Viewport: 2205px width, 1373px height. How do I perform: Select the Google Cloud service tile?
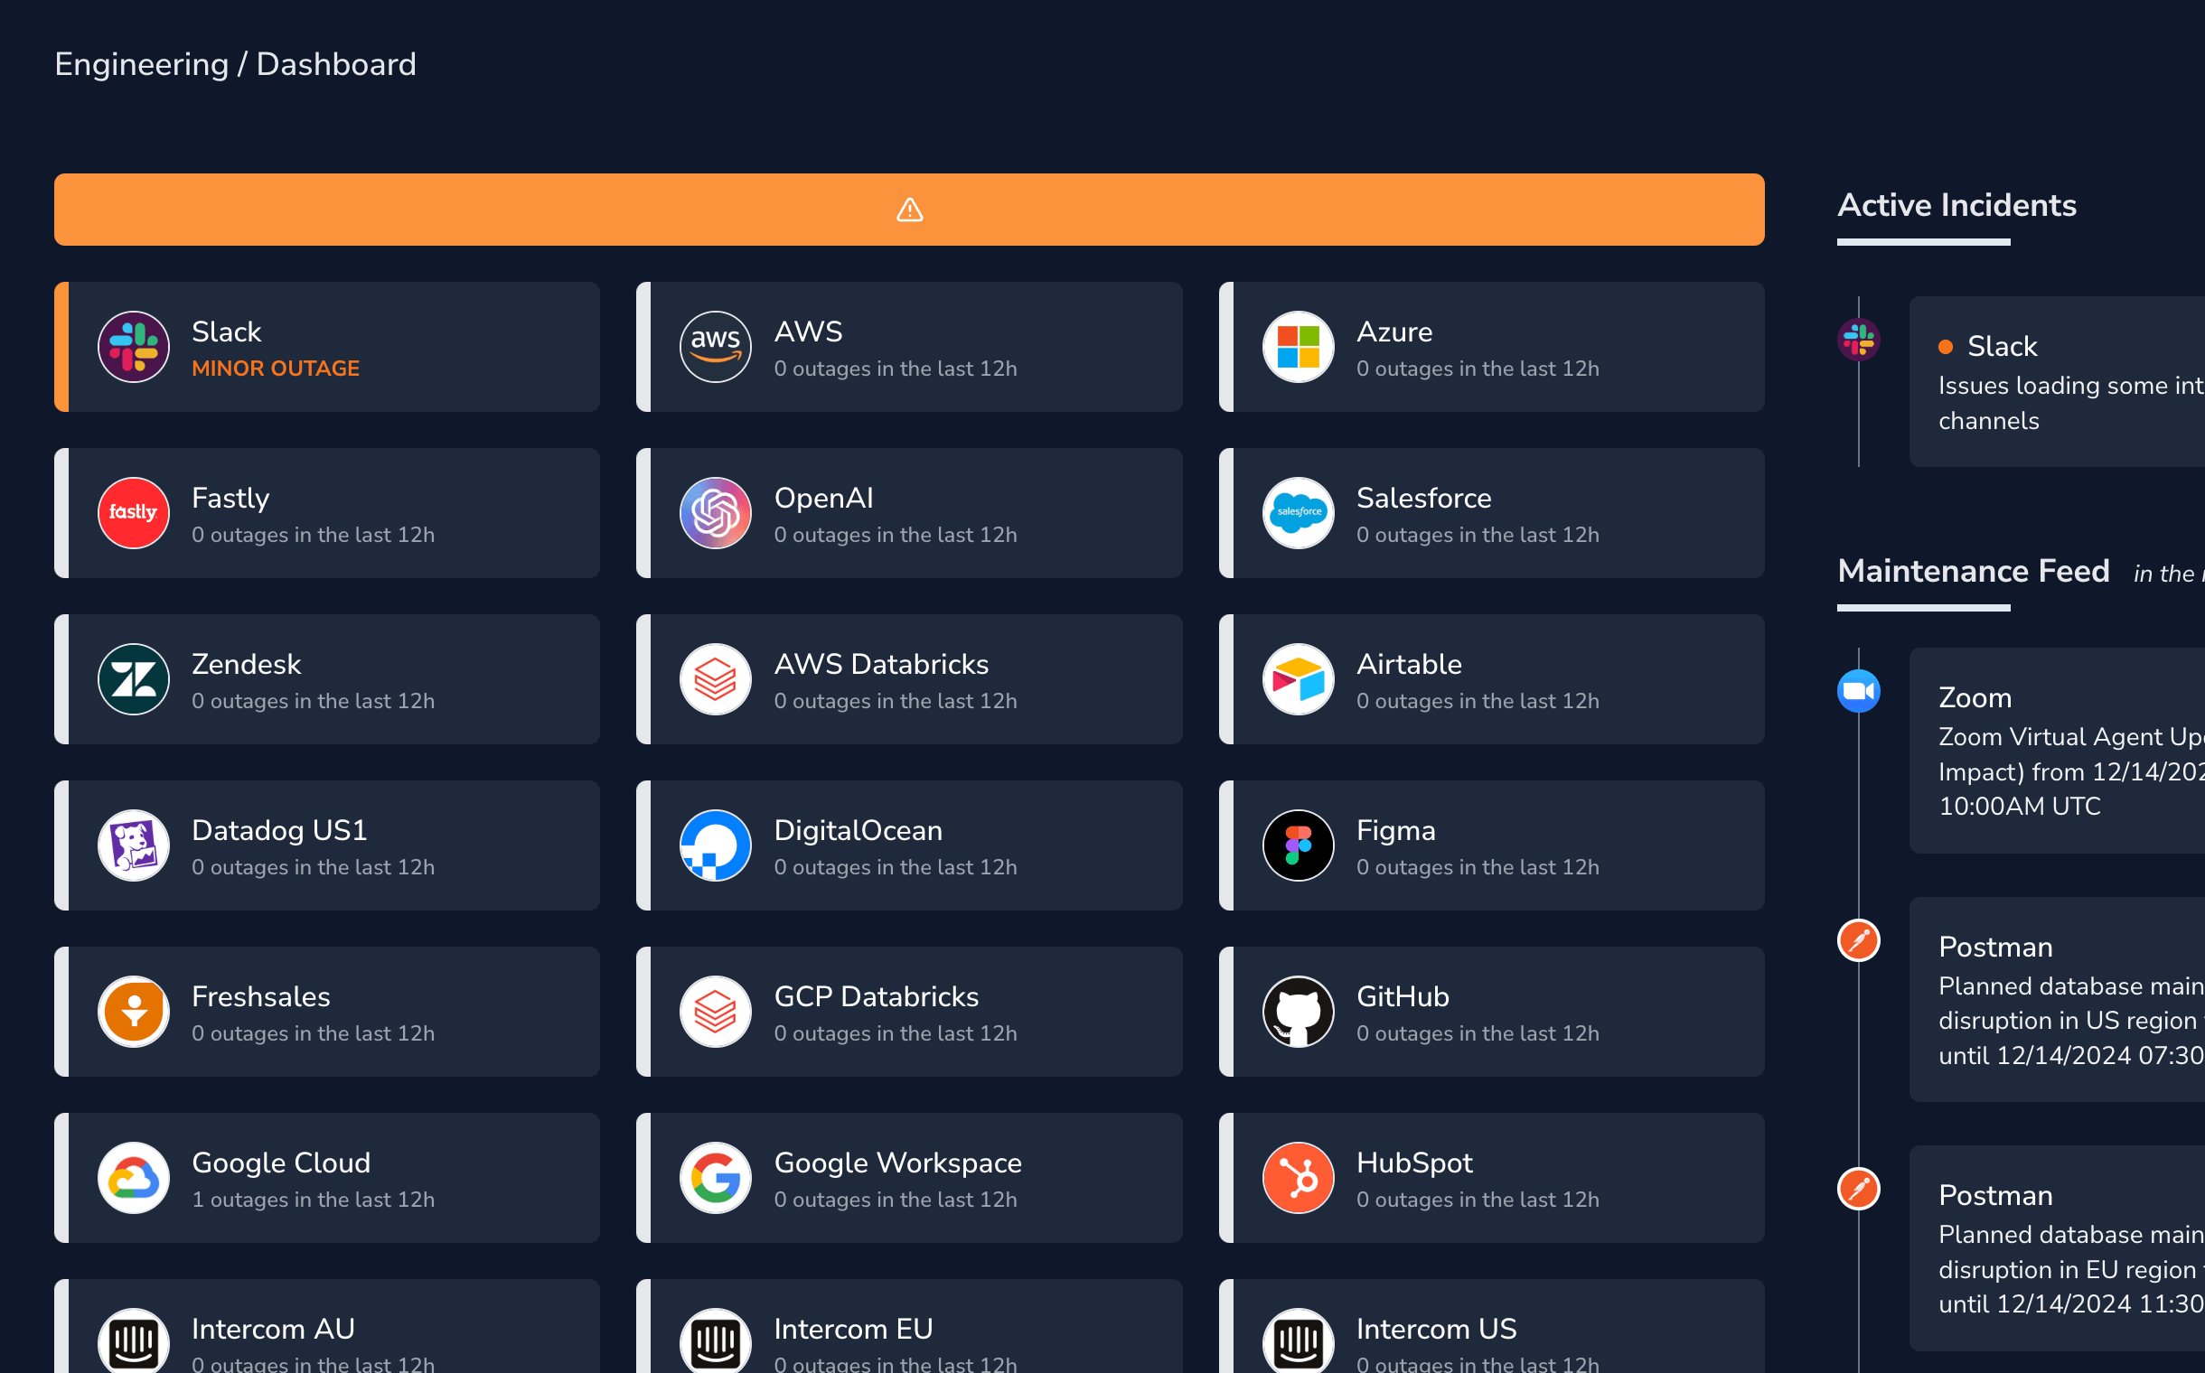pyautogui.click(x=326, y=1179)
